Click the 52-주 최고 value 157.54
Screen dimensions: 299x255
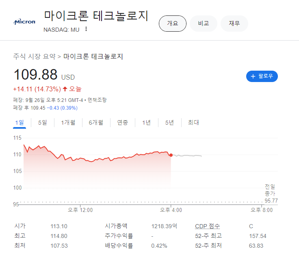[258, 236]
